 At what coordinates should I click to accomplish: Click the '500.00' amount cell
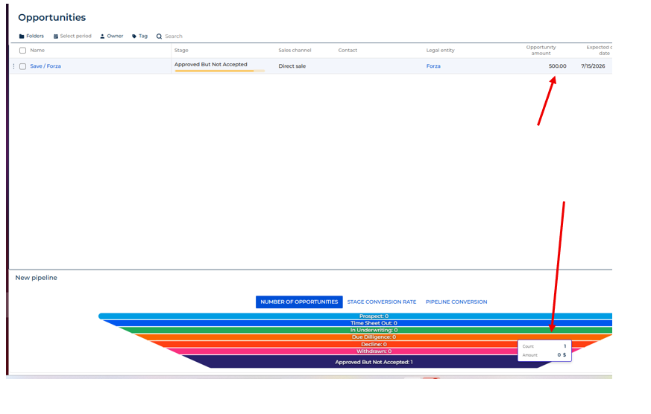click(557, 66)
